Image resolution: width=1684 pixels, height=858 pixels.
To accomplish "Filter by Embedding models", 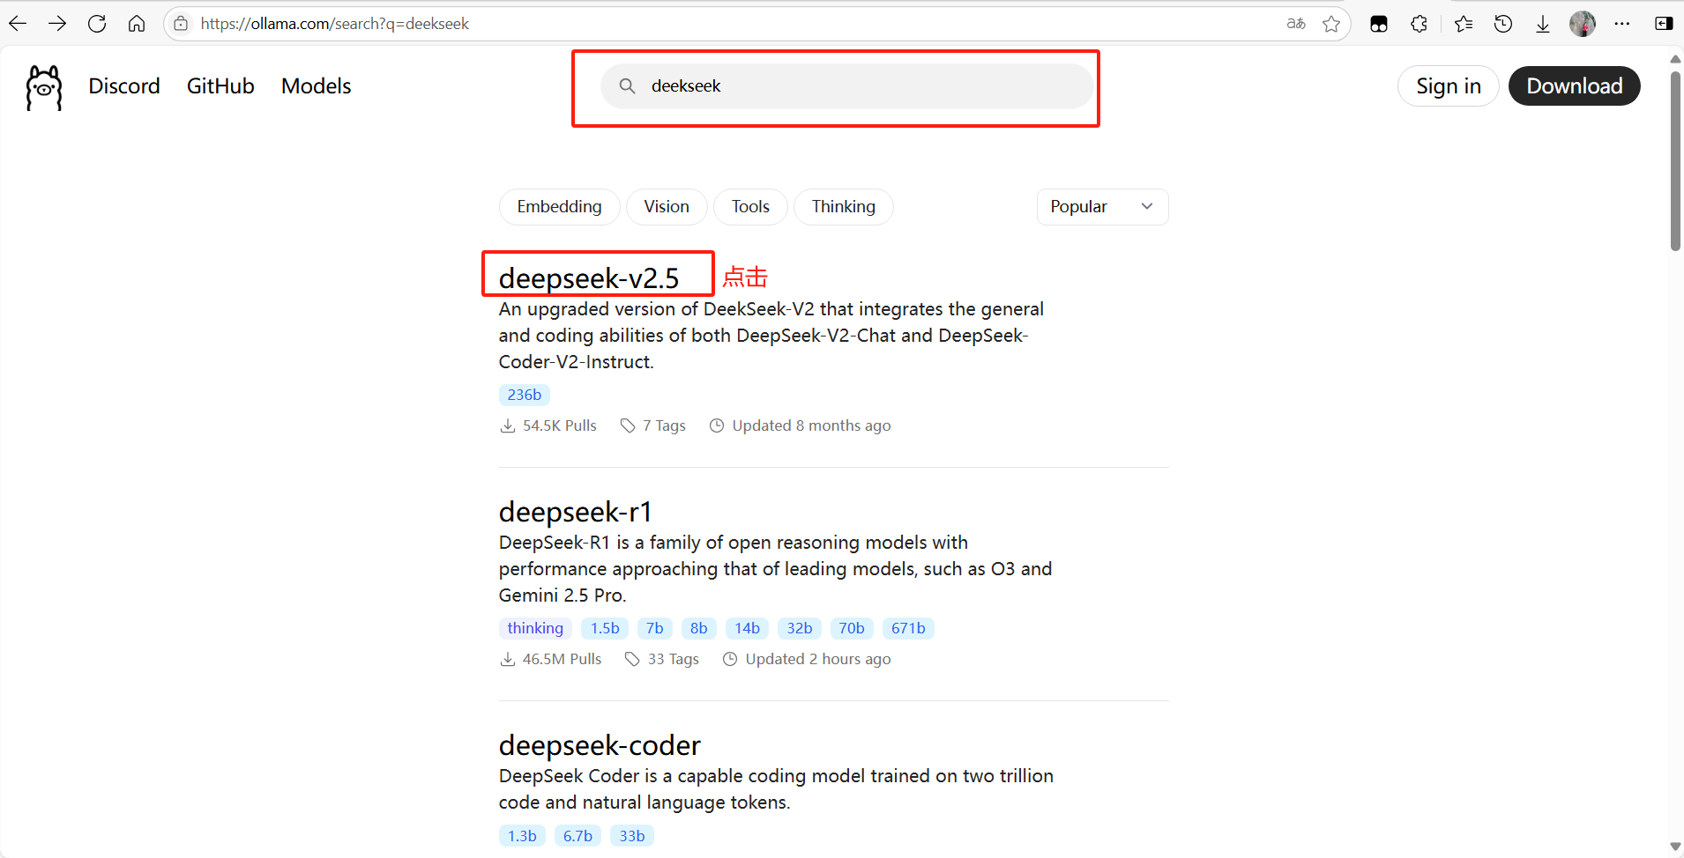I will coord(560,207).
